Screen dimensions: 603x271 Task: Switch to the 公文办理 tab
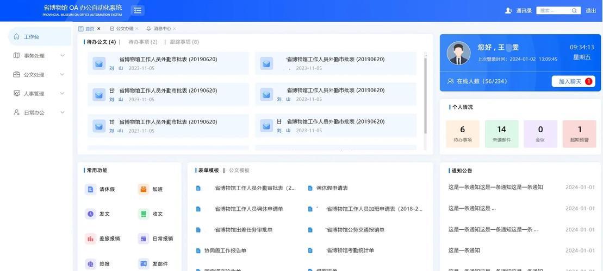click(121, 29)
